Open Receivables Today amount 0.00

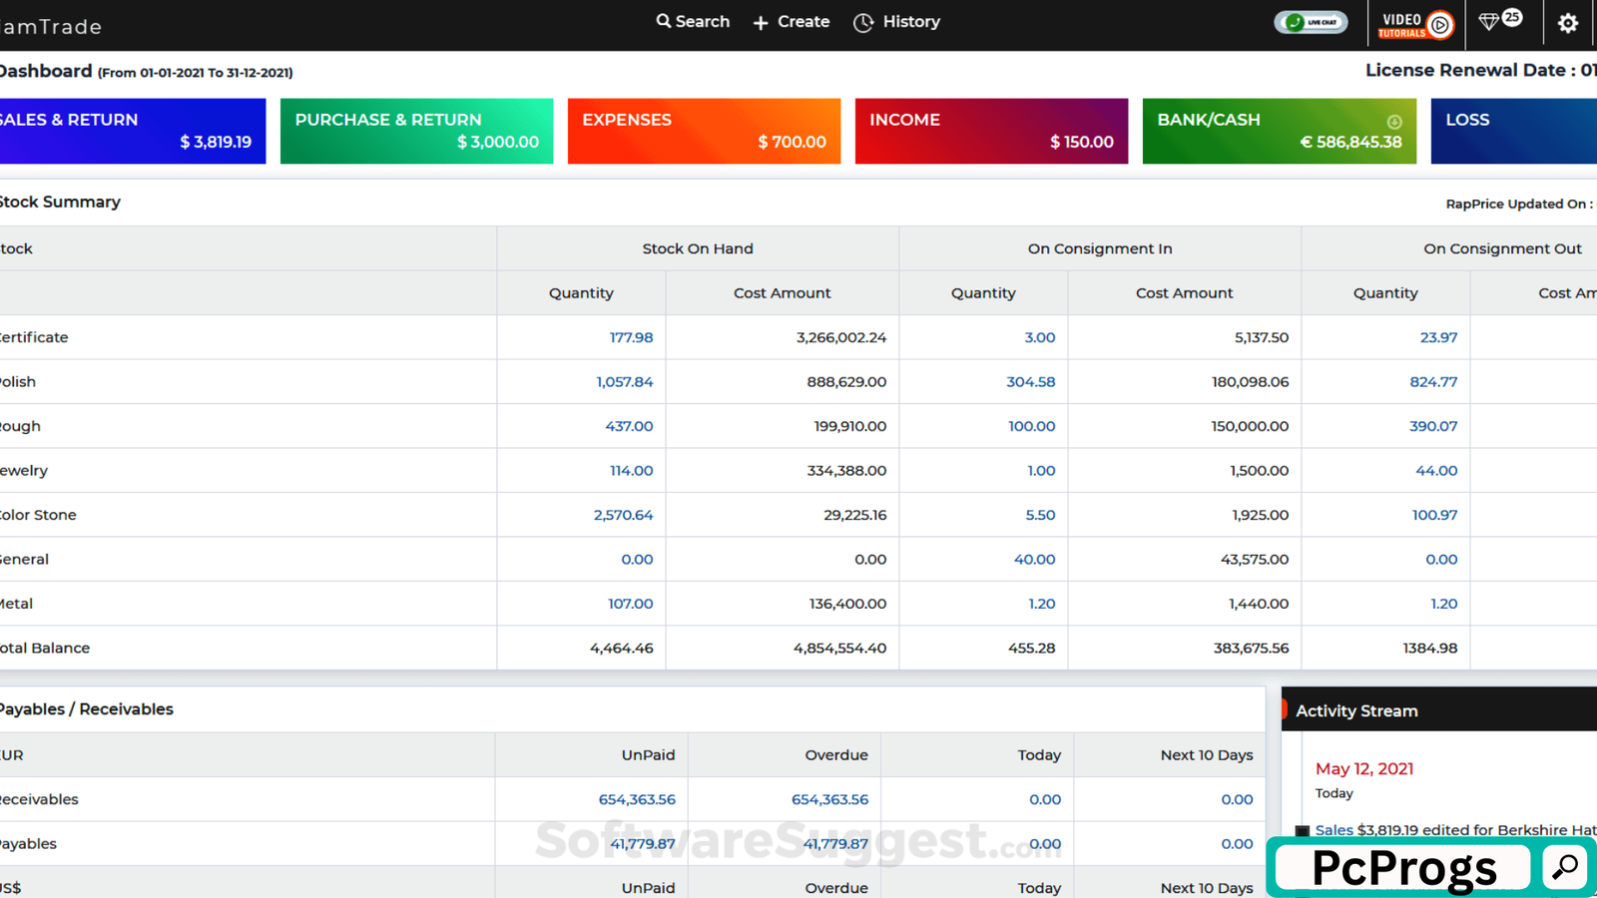point(1045,799)
